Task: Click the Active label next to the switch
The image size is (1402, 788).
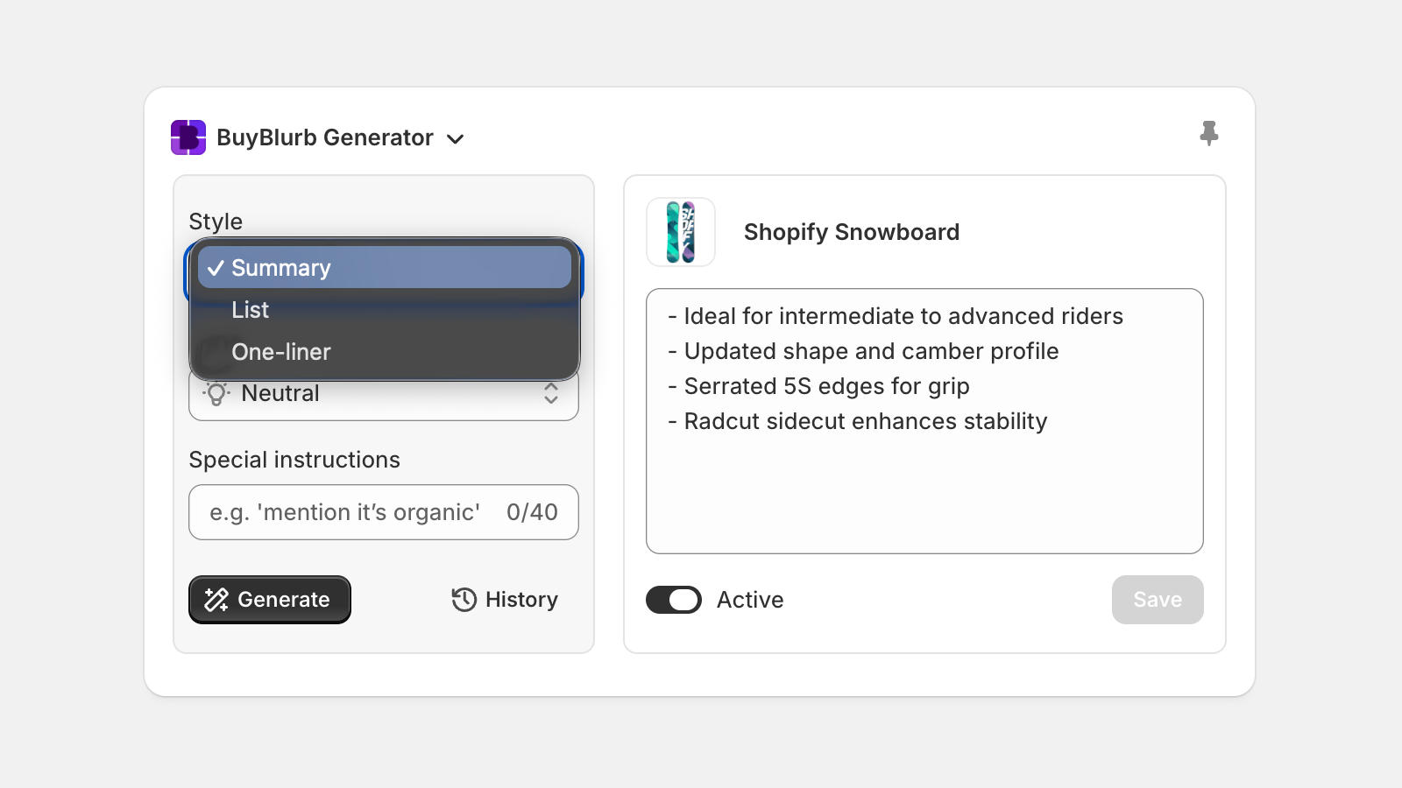Action: pos(750,600)
